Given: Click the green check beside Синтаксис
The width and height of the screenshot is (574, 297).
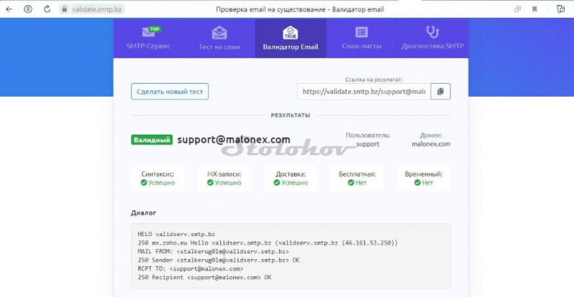Looking at the screenshot, I should click(x=144, y=182).
